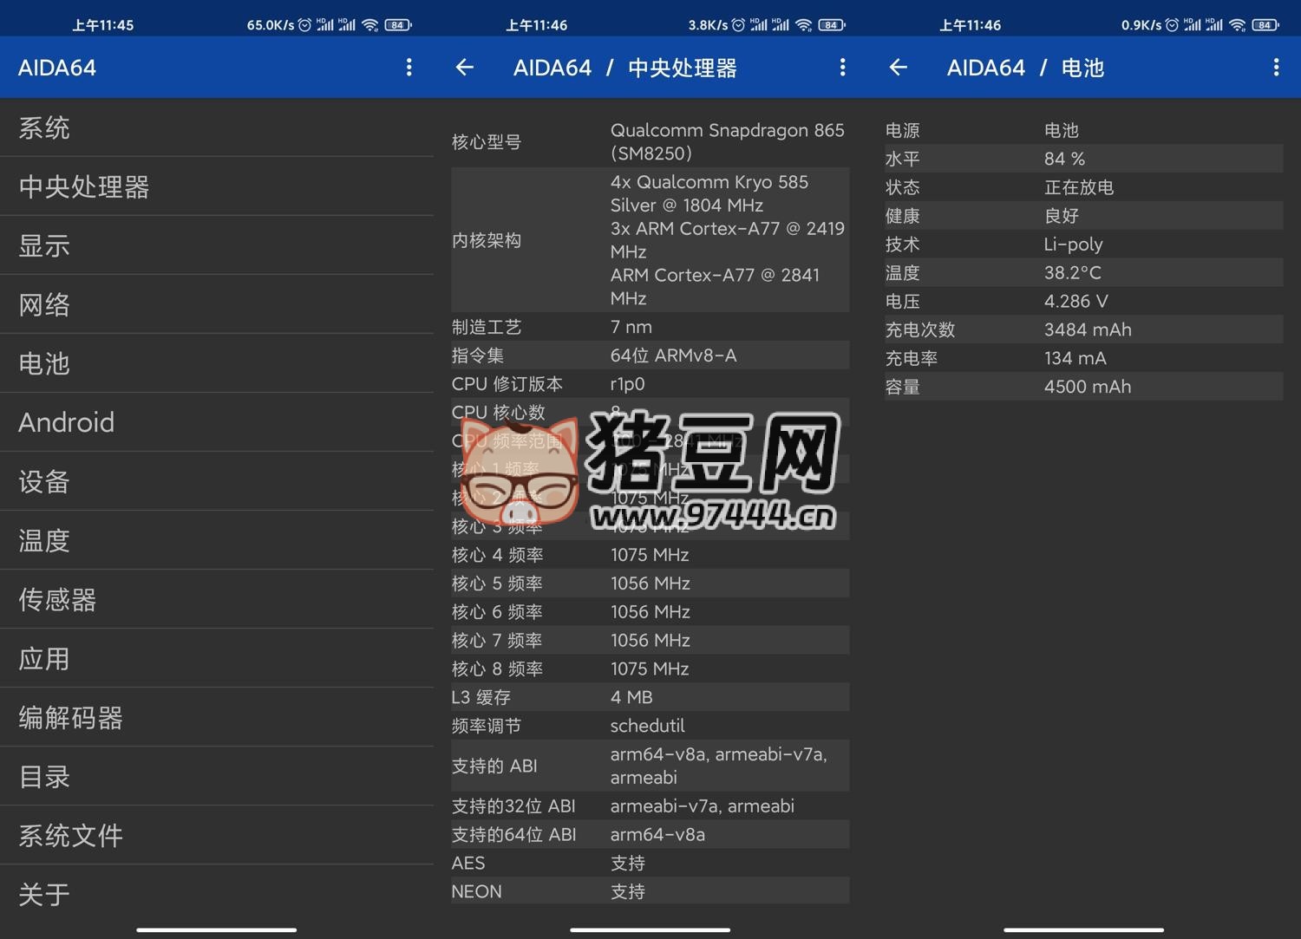Tap the 核心型号 Snapdragon 865 row
1301x939 pixels.
pos(650,142)
